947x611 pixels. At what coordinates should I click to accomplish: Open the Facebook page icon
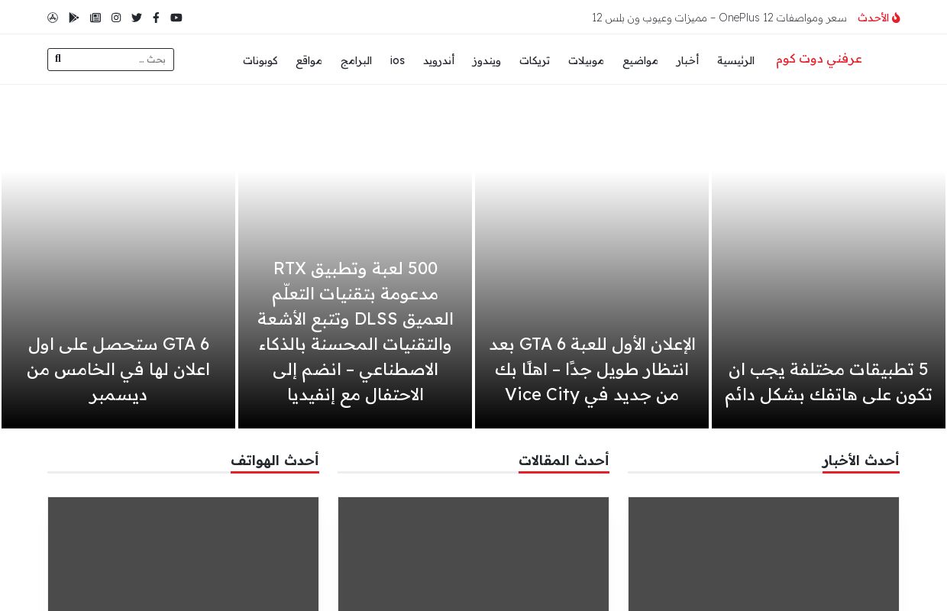[x=157, y=18]
